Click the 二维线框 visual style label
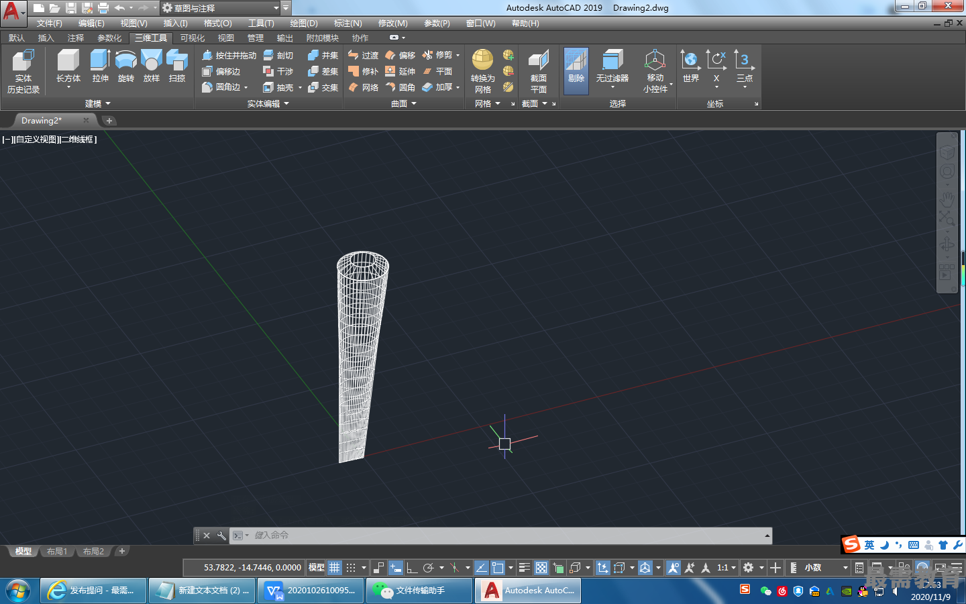The image size is (966, 604). click(79, 140)
